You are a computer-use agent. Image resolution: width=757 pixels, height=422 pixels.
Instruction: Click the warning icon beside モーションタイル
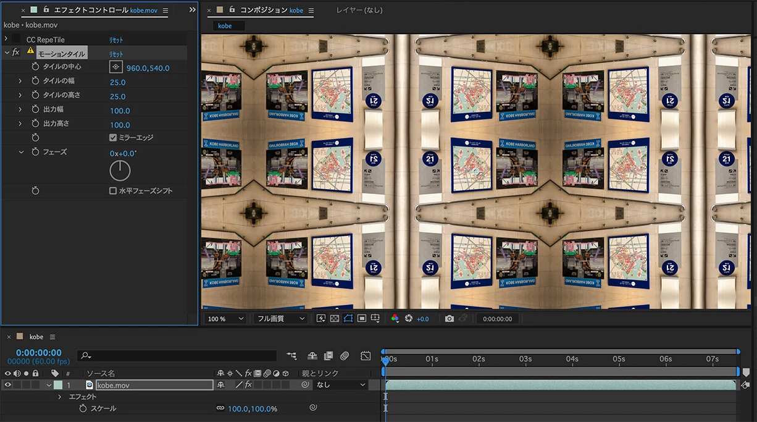coord(30,51)
